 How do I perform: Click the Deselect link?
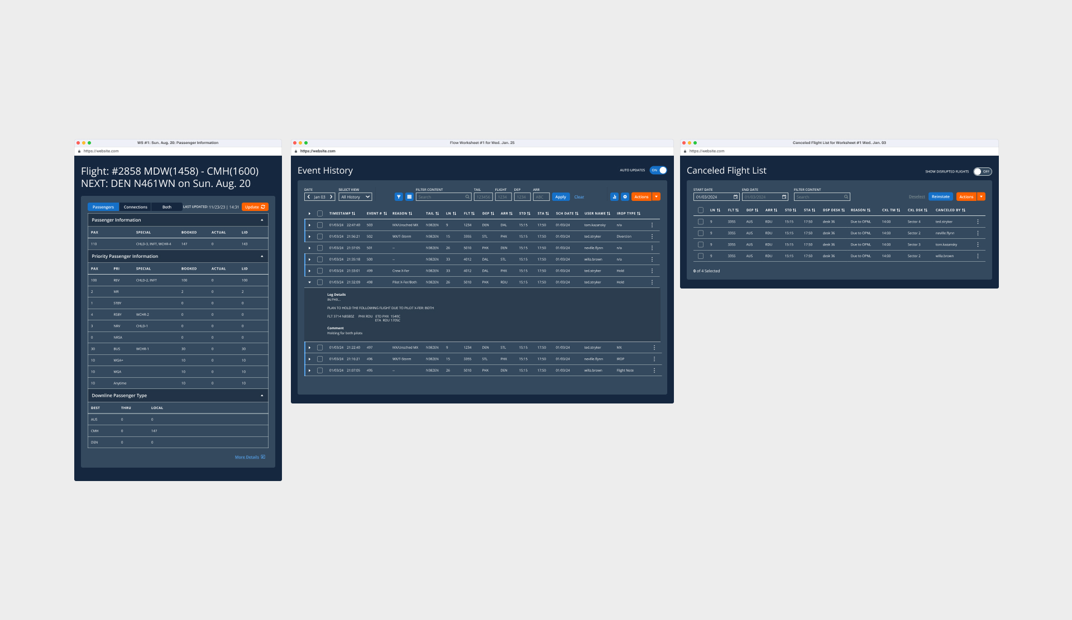pyautogui.click(x=917, y=196)
